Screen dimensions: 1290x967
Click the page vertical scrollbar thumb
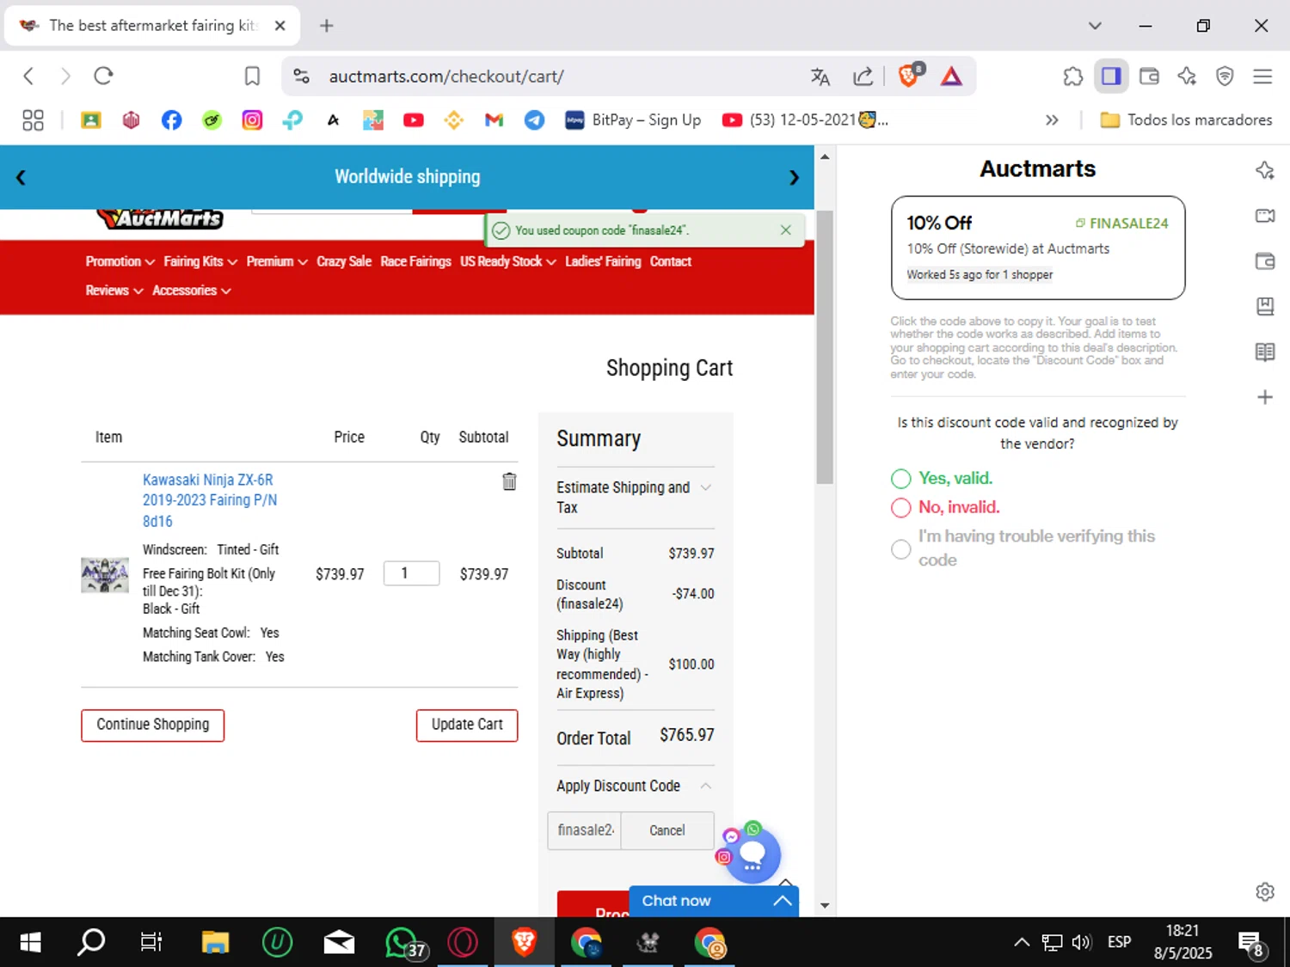click(x=825, y=347)
